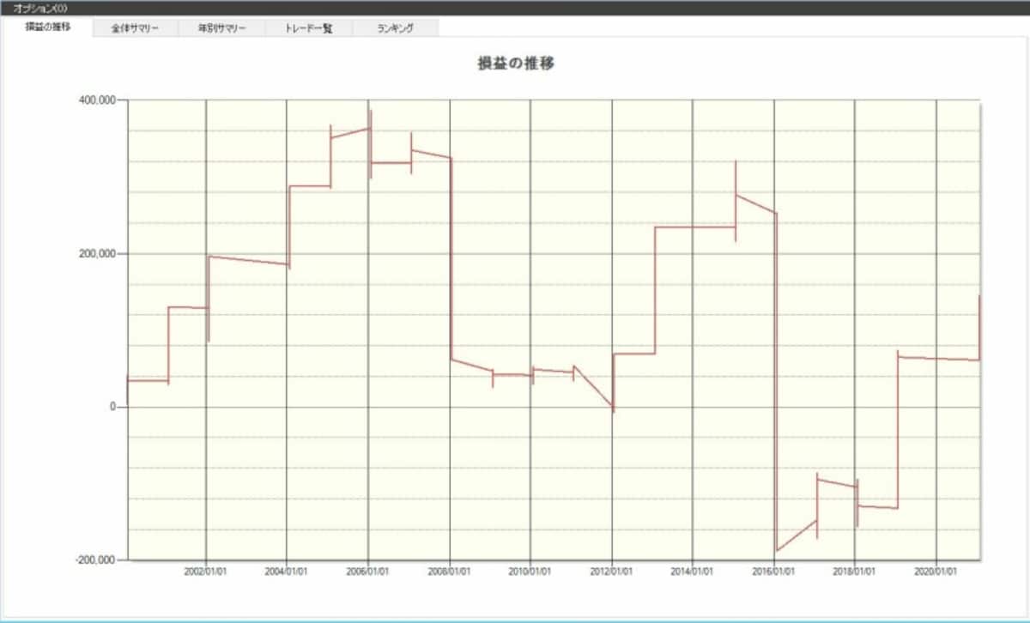Click the profit curve peak near 2006

pos(370,112)
